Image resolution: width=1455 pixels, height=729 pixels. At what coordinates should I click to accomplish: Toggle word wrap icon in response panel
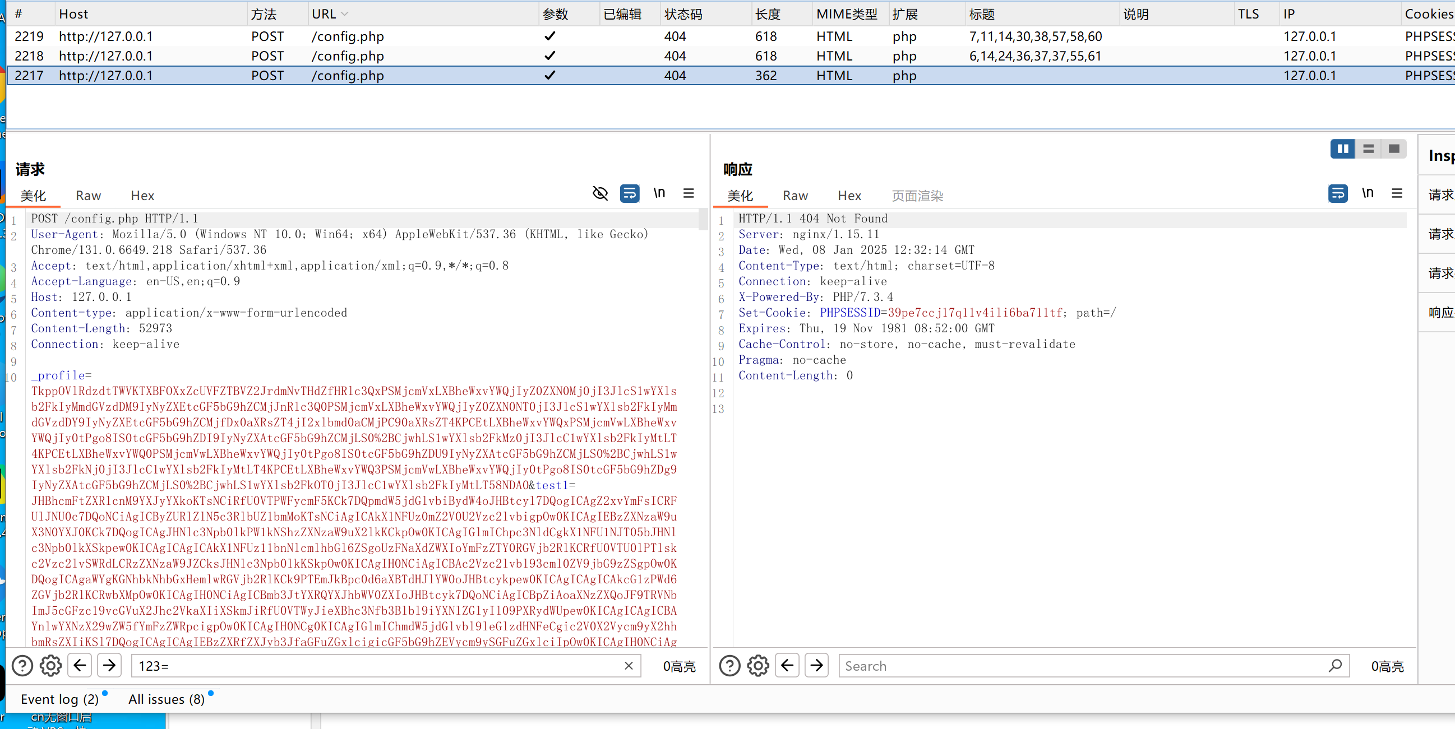click(1337, 193)
